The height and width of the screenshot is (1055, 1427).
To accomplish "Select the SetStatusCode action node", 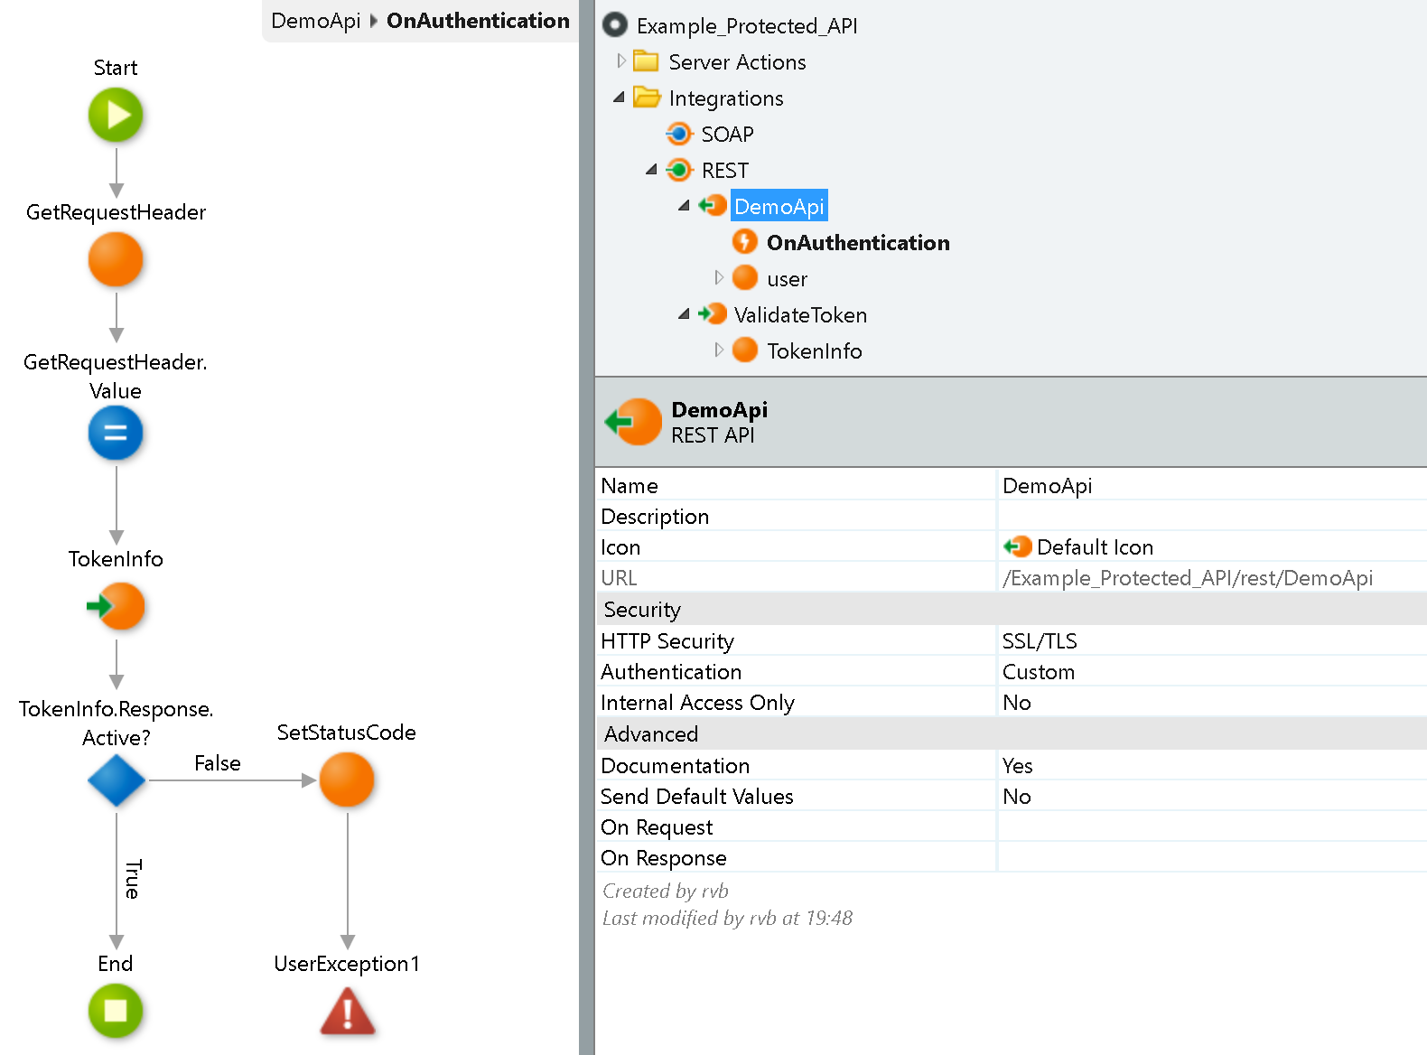I will tap(347, 780).
